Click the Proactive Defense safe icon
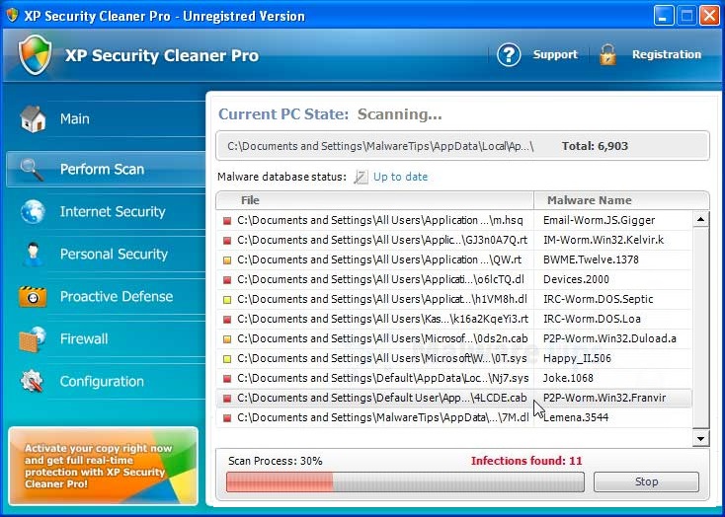The width and height of the screenshot is (725, 517). click(x=33, y=297)
